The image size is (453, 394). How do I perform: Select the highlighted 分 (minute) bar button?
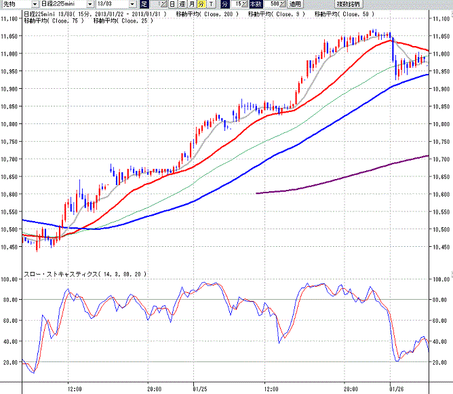click(201, 4)
